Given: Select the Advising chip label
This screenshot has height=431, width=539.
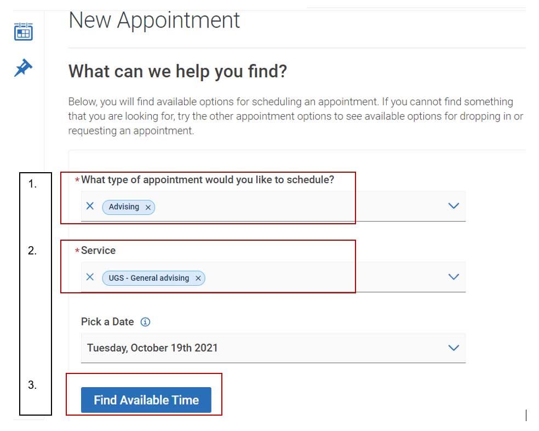Looking at the screenshot, I should (x=124, y=207).
